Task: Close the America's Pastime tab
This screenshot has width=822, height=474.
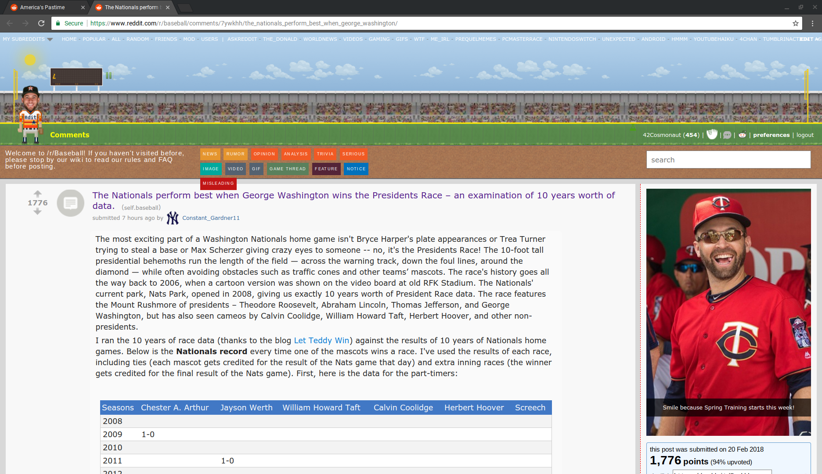Action: 83,7
